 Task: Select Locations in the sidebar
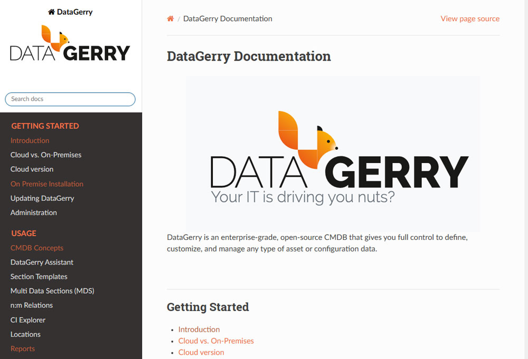[x=25, y=334]
